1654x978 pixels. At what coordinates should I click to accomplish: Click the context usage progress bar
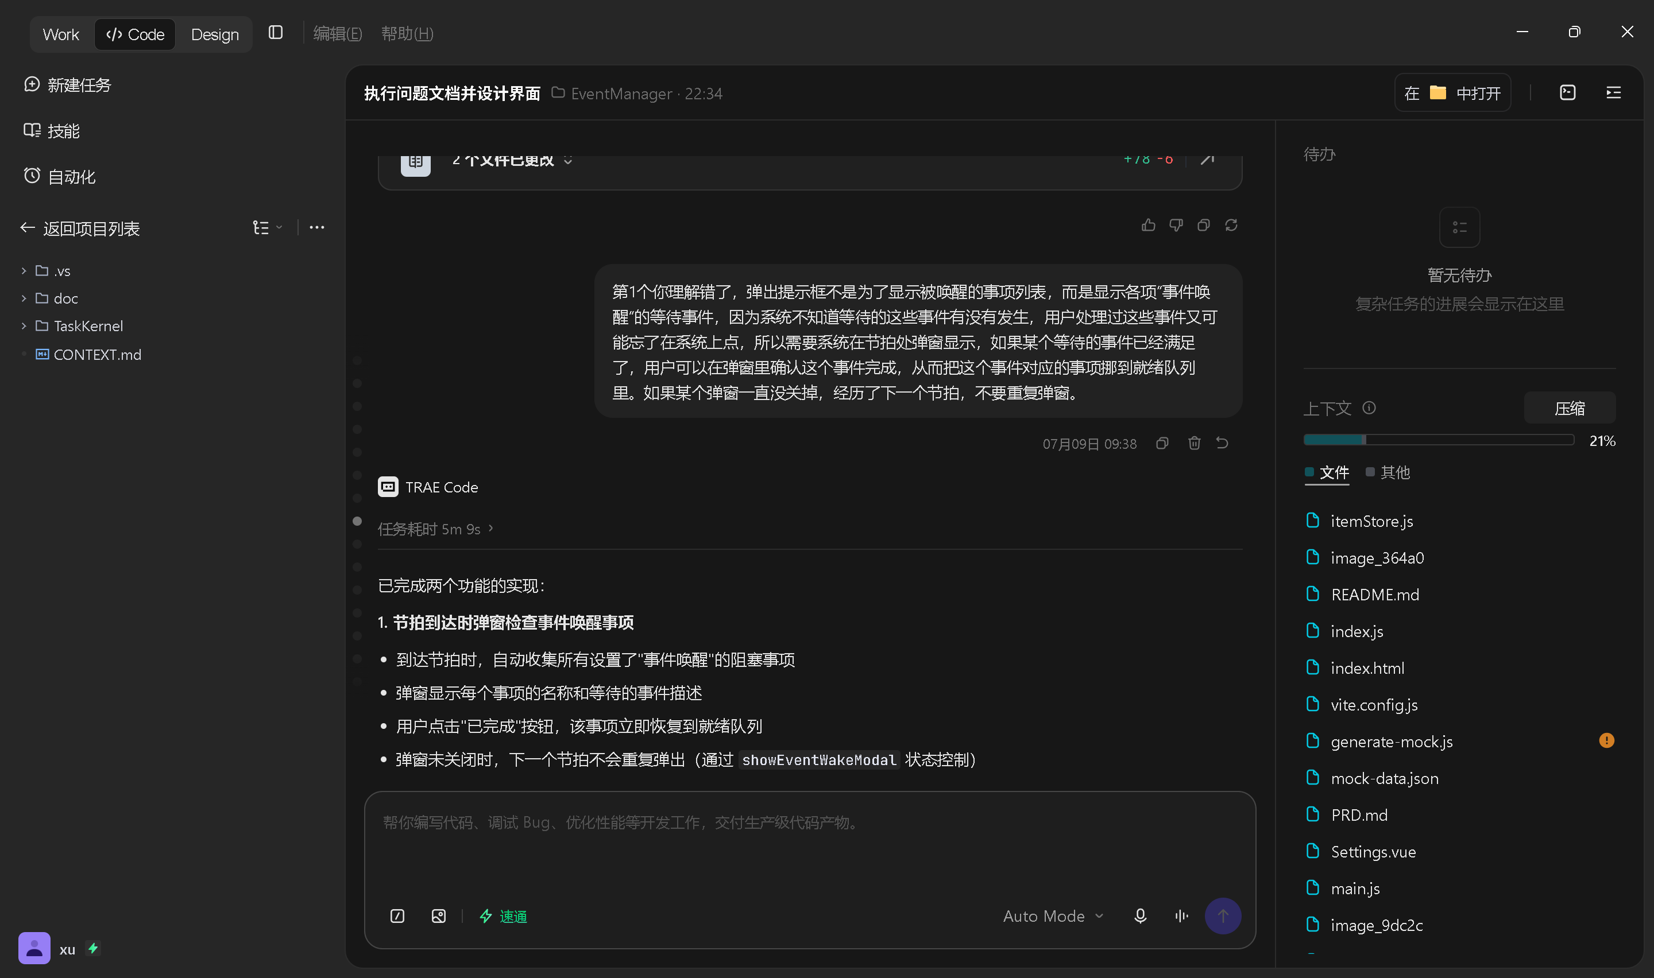(1439, 440)
